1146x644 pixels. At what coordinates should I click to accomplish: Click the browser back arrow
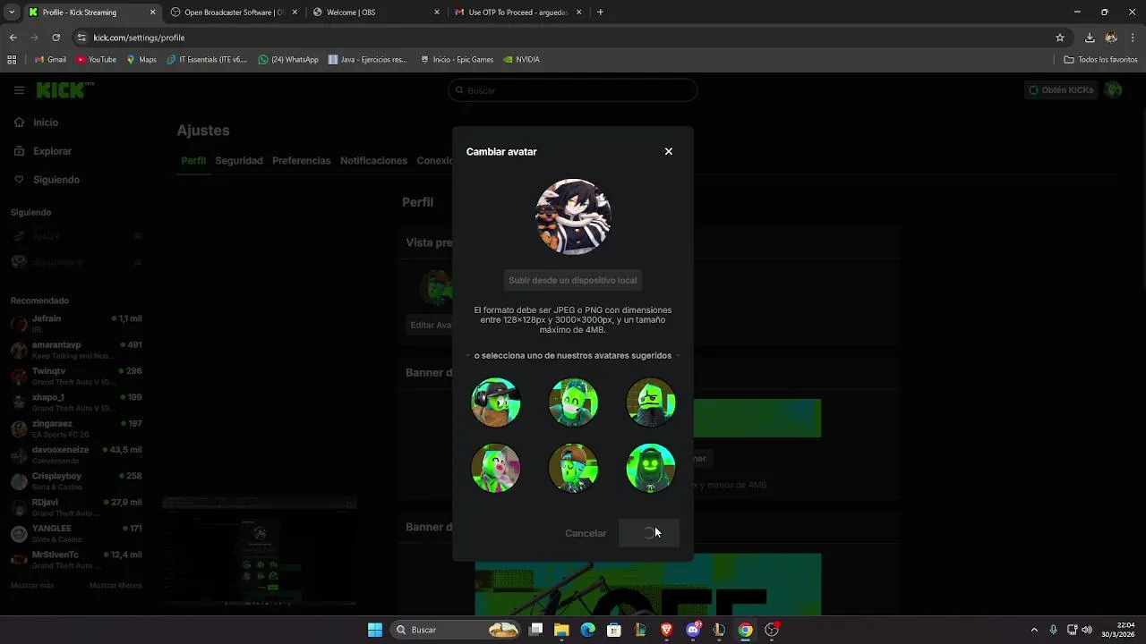pyautogui.click(x=13, y=38)
